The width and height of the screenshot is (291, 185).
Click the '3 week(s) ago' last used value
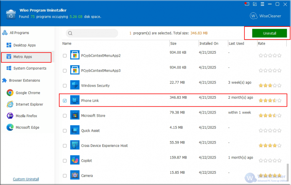click(x=240, y=82)
